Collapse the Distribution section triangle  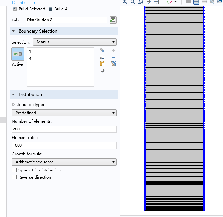[13, 94]
